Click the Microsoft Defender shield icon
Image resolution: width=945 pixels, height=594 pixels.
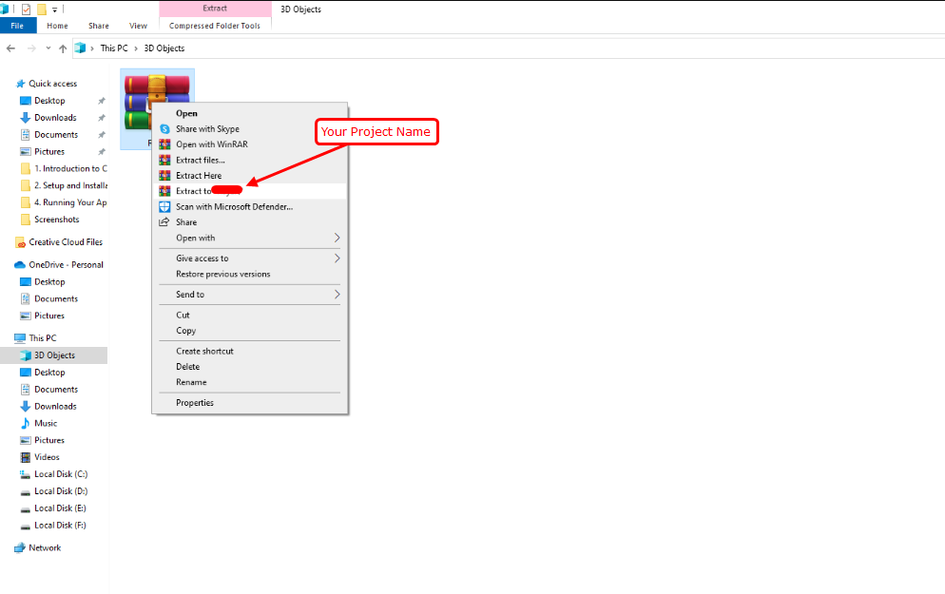point(164,207)
